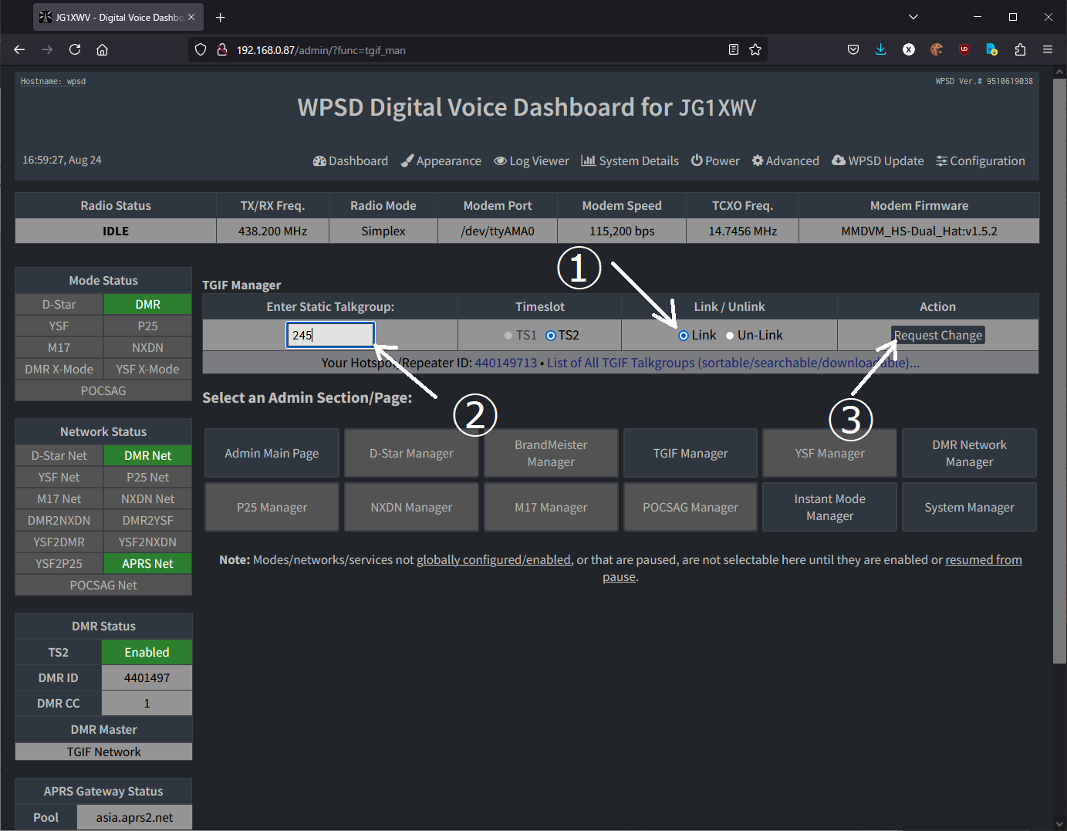Click the Request Change button
The image size is (1067, 831).
tap(938, 335)
